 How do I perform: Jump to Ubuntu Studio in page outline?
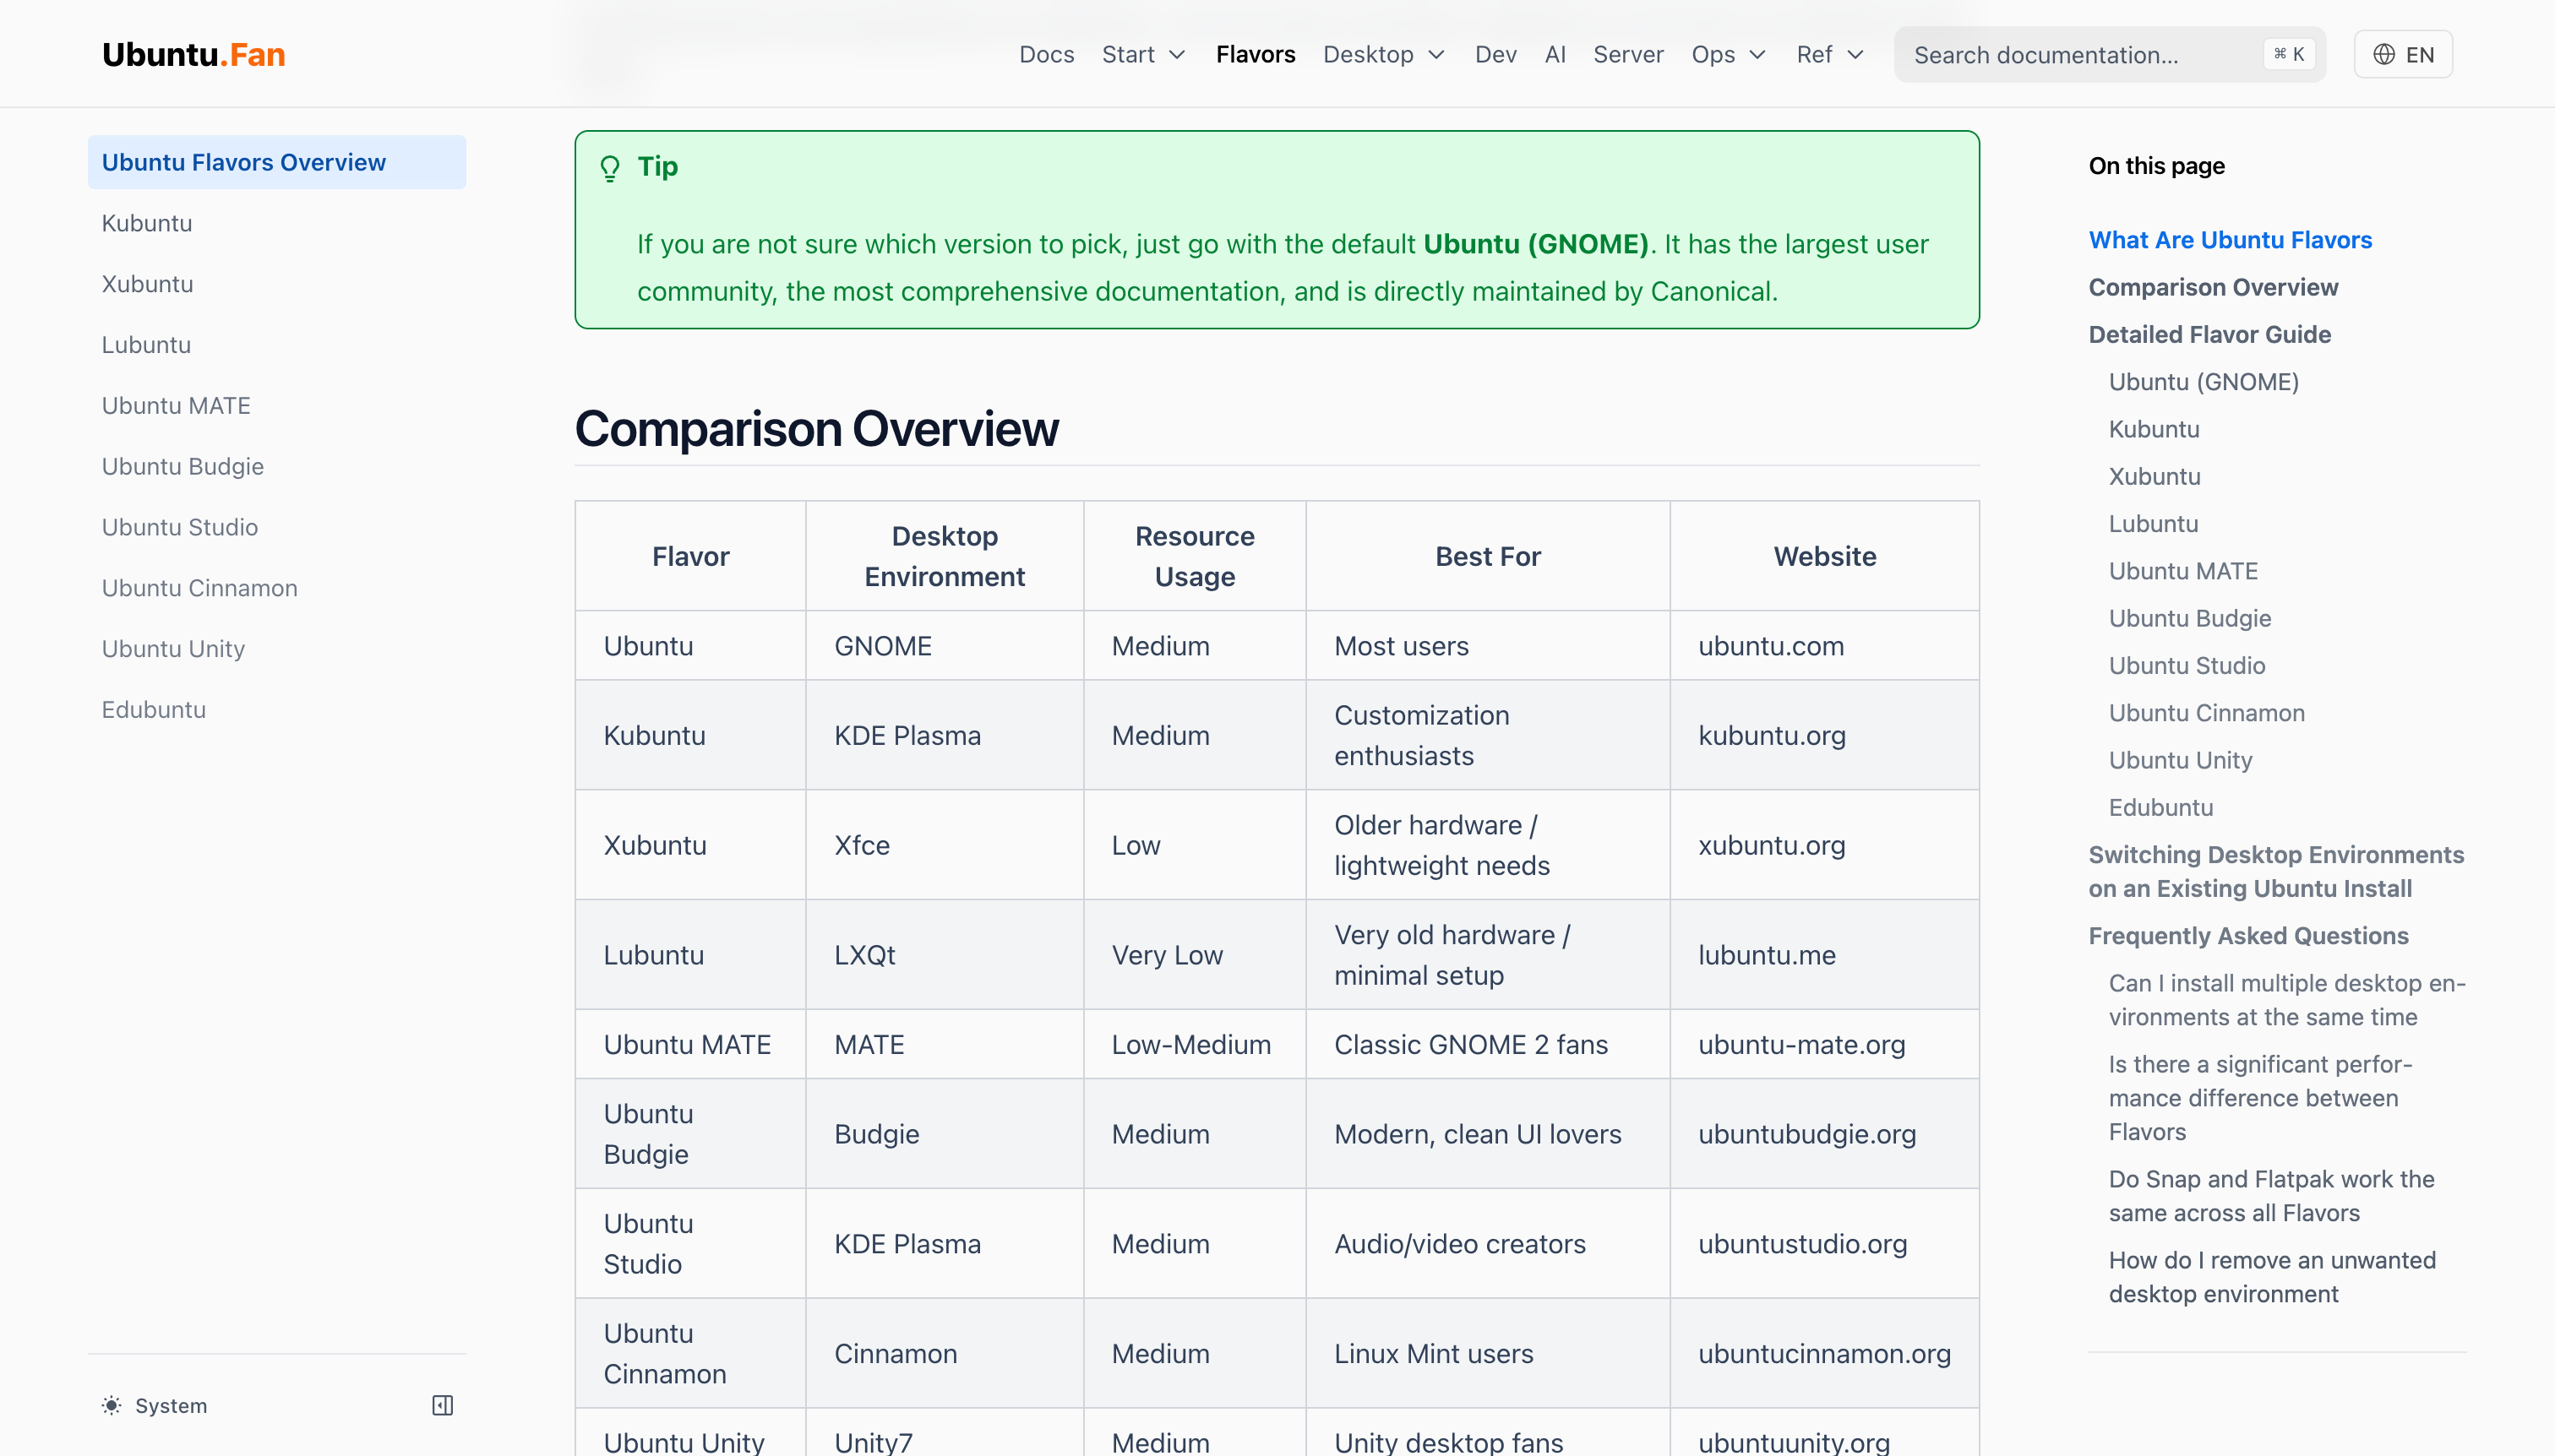[x=2187, y=666]
